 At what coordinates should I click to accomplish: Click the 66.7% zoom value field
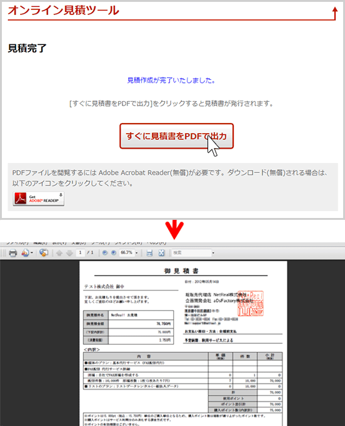point(127,253)
